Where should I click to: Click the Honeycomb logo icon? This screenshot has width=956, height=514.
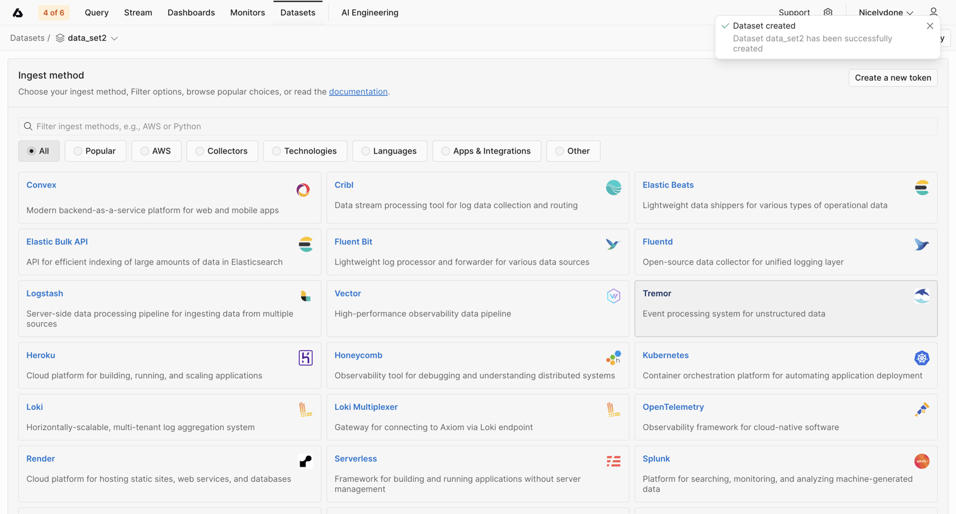pyautogui.click(x=613, y=358)
